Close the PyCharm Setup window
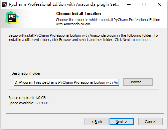This screenshot has width=168, height=130. [159, 4]
